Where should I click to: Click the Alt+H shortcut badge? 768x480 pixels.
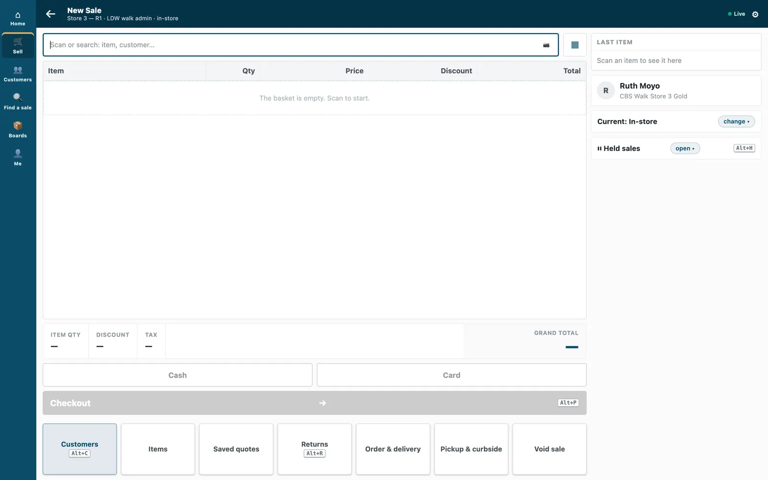(x=744, y=148)
